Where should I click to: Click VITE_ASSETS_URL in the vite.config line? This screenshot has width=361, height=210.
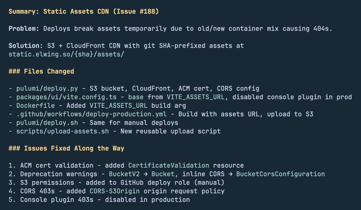click(198, 97)
